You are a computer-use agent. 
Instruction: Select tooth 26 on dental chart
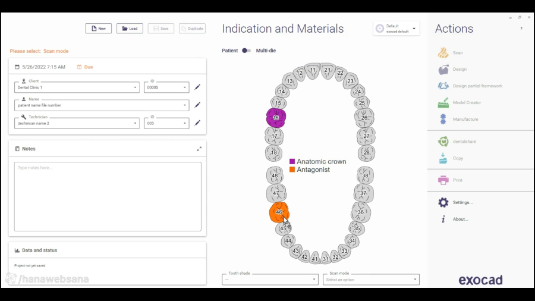tap(364, 118)
